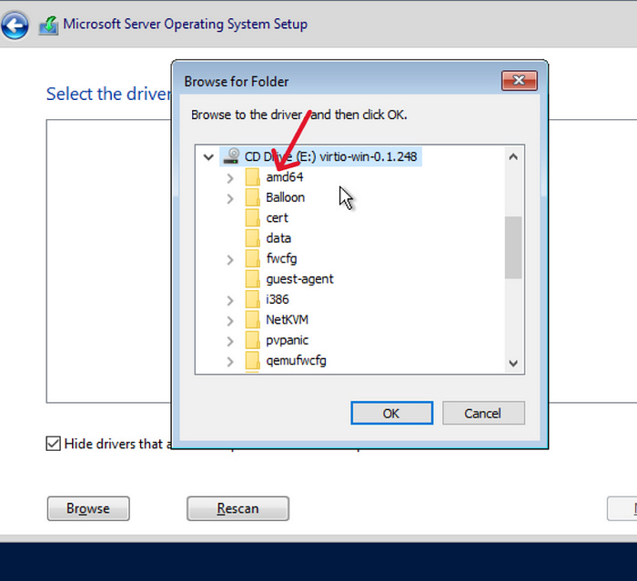Click the NetKVM folder icon
The height and width of the screenshot is (581, 637).
(x=252, y=320)
